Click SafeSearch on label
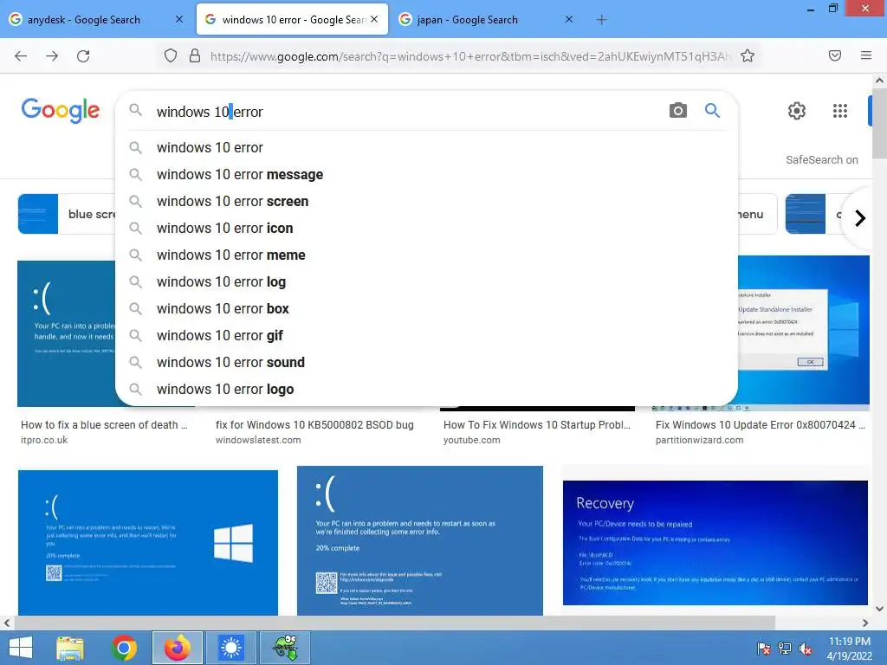The image size is (887, 665). click(821, 160)
